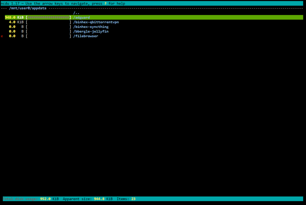The image size is (306, 205).
Task: Select the /bbergle-jellyfin directory
Action: pos(91,32)
